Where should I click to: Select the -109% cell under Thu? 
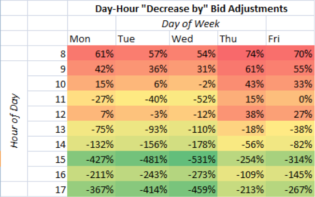242,175
